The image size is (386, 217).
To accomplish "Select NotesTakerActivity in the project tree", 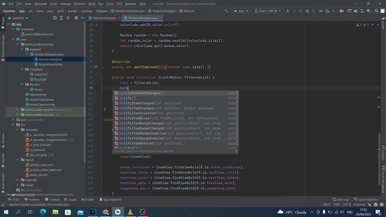I will click(x=40, y=104).
